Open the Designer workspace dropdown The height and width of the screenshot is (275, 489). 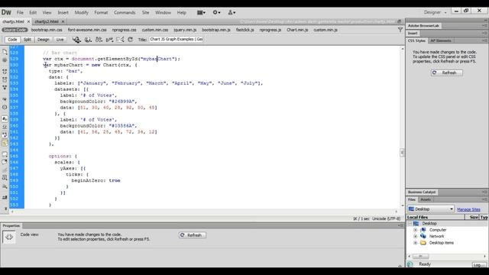[435, 12]
